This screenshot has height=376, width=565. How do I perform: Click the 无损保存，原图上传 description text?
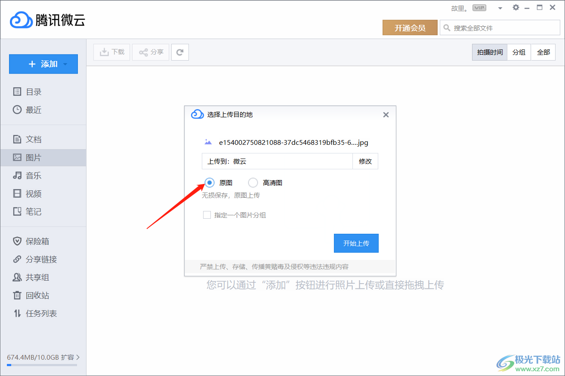click(x=231, y=195)
